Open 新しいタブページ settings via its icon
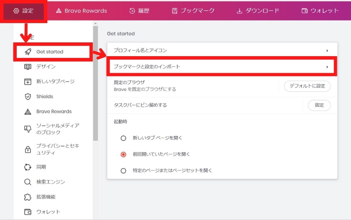 click(x=28, y=82)
